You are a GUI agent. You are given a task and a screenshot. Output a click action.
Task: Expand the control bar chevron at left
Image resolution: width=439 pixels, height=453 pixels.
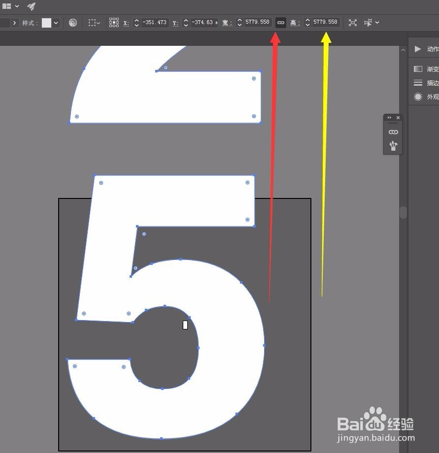click(x=14, y=23)
